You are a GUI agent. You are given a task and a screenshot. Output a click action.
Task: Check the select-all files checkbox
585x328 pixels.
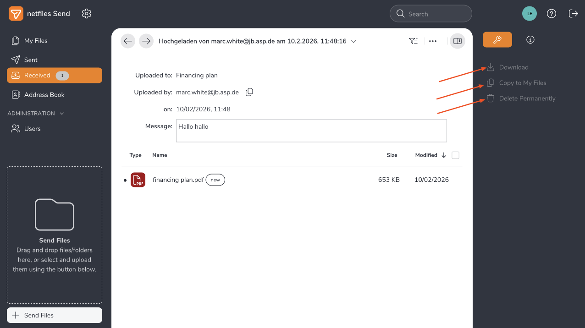[455, 155]
